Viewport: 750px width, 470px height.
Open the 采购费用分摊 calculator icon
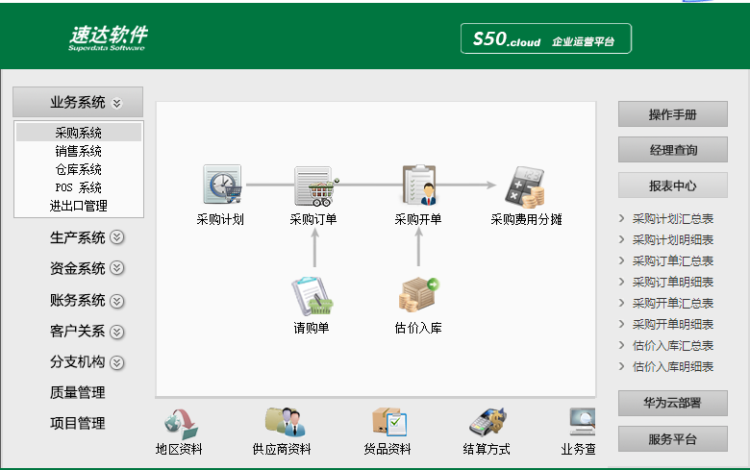tap(525, 187)
